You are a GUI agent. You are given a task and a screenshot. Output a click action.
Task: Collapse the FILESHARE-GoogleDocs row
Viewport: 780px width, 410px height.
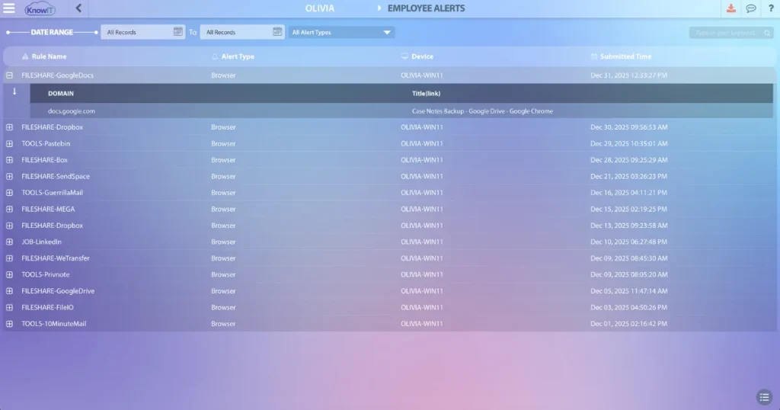9,75
